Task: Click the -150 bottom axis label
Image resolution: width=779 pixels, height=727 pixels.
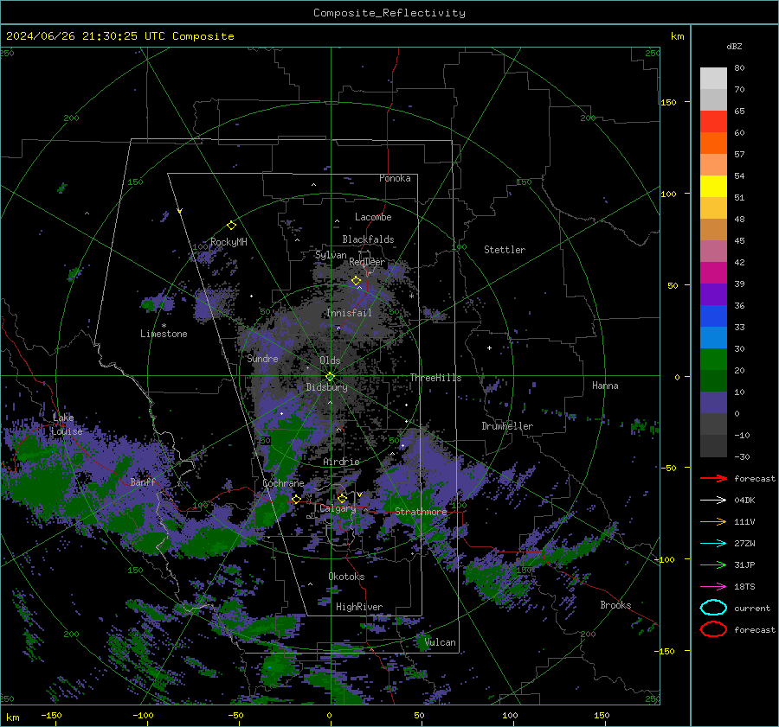Action: 51,715
